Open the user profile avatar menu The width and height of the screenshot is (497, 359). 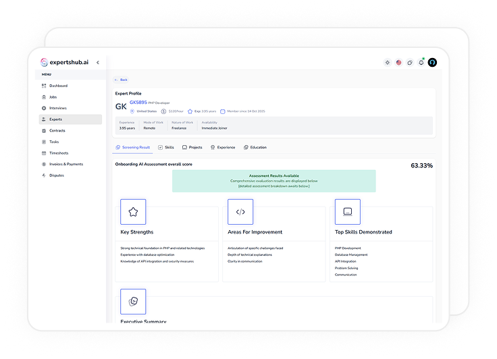click(x=433, y=62)
